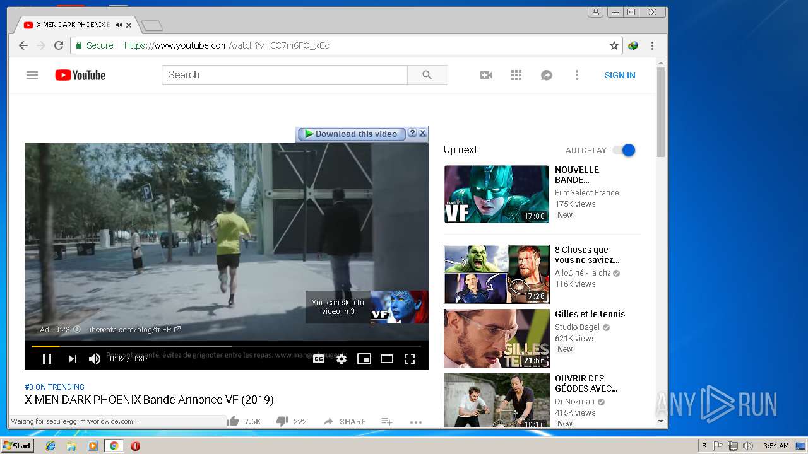Enter full screen mode

(x=410, y=359)
